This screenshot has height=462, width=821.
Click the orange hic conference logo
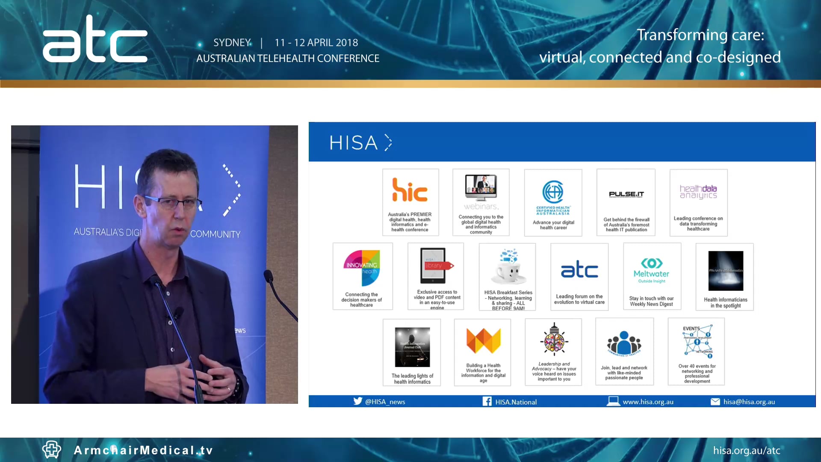[410, 190]
